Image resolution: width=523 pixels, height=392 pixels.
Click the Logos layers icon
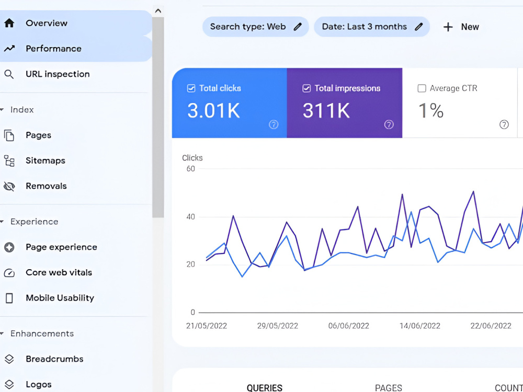(9, 384)
